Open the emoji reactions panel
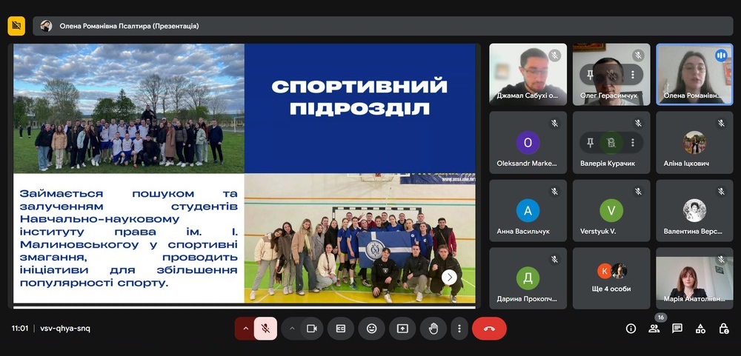This screenshot has width=741, height=356. pyautogui.click(x=371, y=329)
